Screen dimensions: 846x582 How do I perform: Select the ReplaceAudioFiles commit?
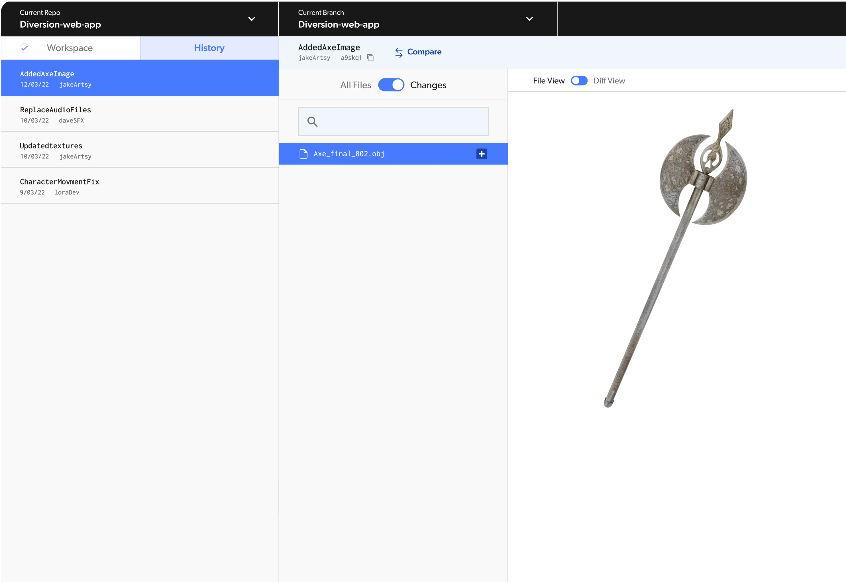(140, 114)
